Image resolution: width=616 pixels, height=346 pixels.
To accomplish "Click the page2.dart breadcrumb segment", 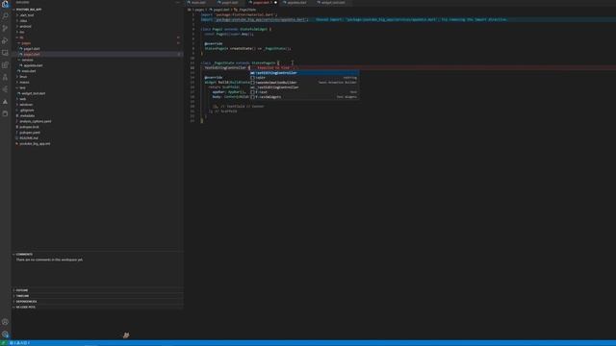I will tap(220, 10).
